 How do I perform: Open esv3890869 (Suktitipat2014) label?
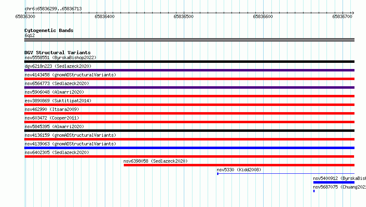[58, 101]
